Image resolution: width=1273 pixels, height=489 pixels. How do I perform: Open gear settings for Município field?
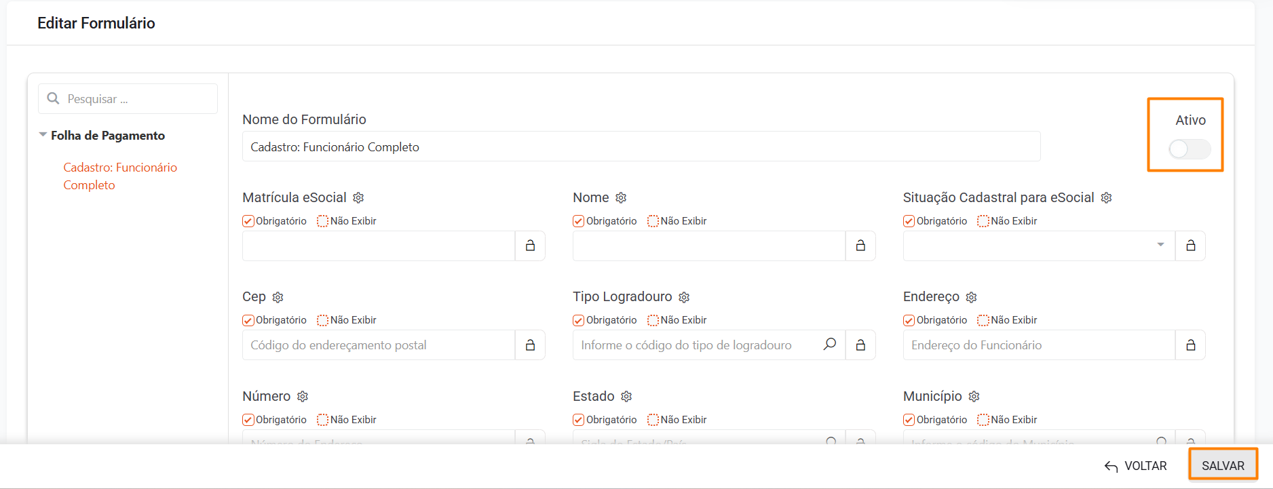[974, 397]
